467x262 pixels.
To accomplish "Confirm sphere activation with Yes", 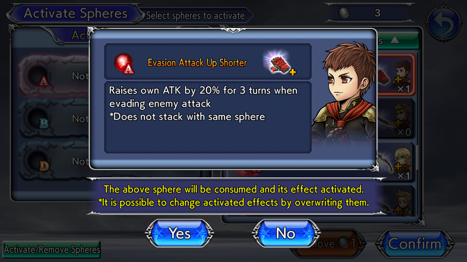I will point(180,233).
